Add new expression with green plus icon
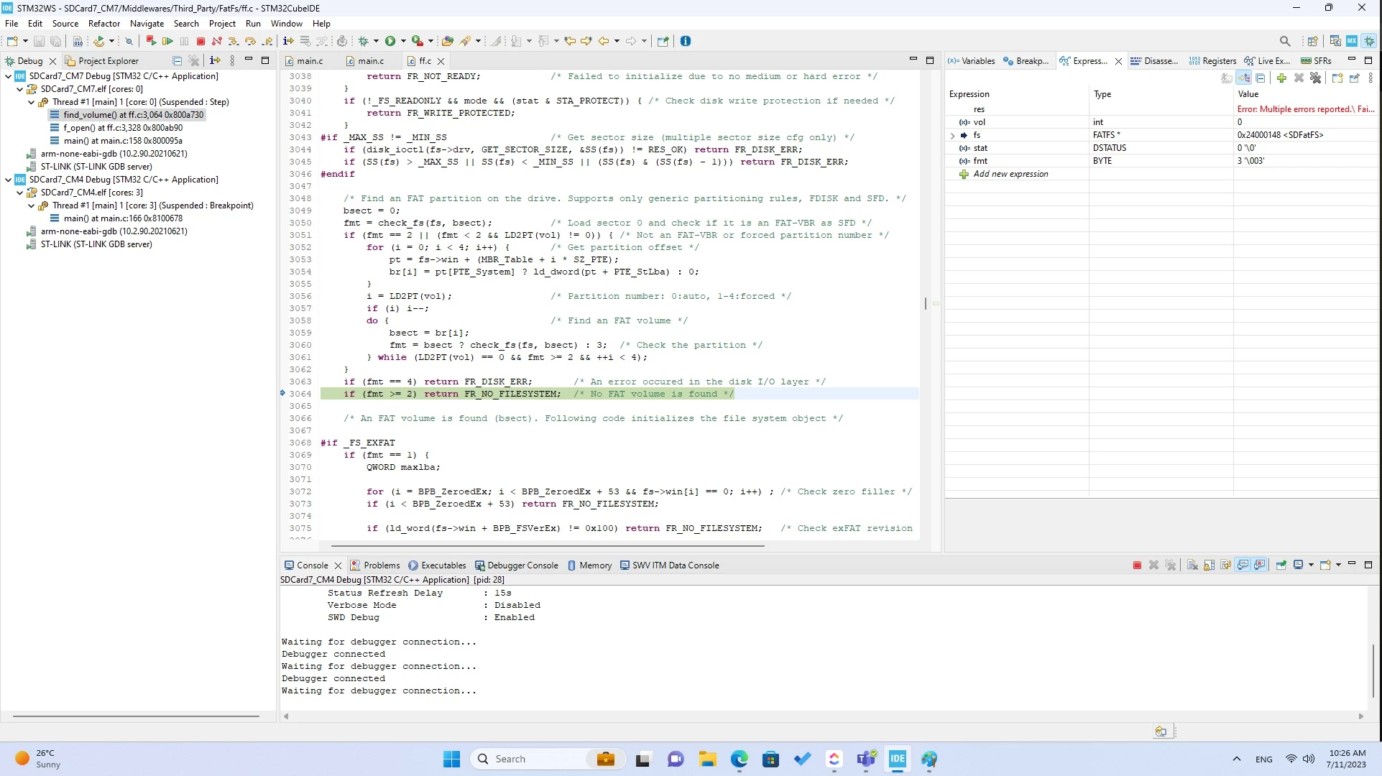Viewport: 1382px width, 776px height. (x=1281, y=78)
